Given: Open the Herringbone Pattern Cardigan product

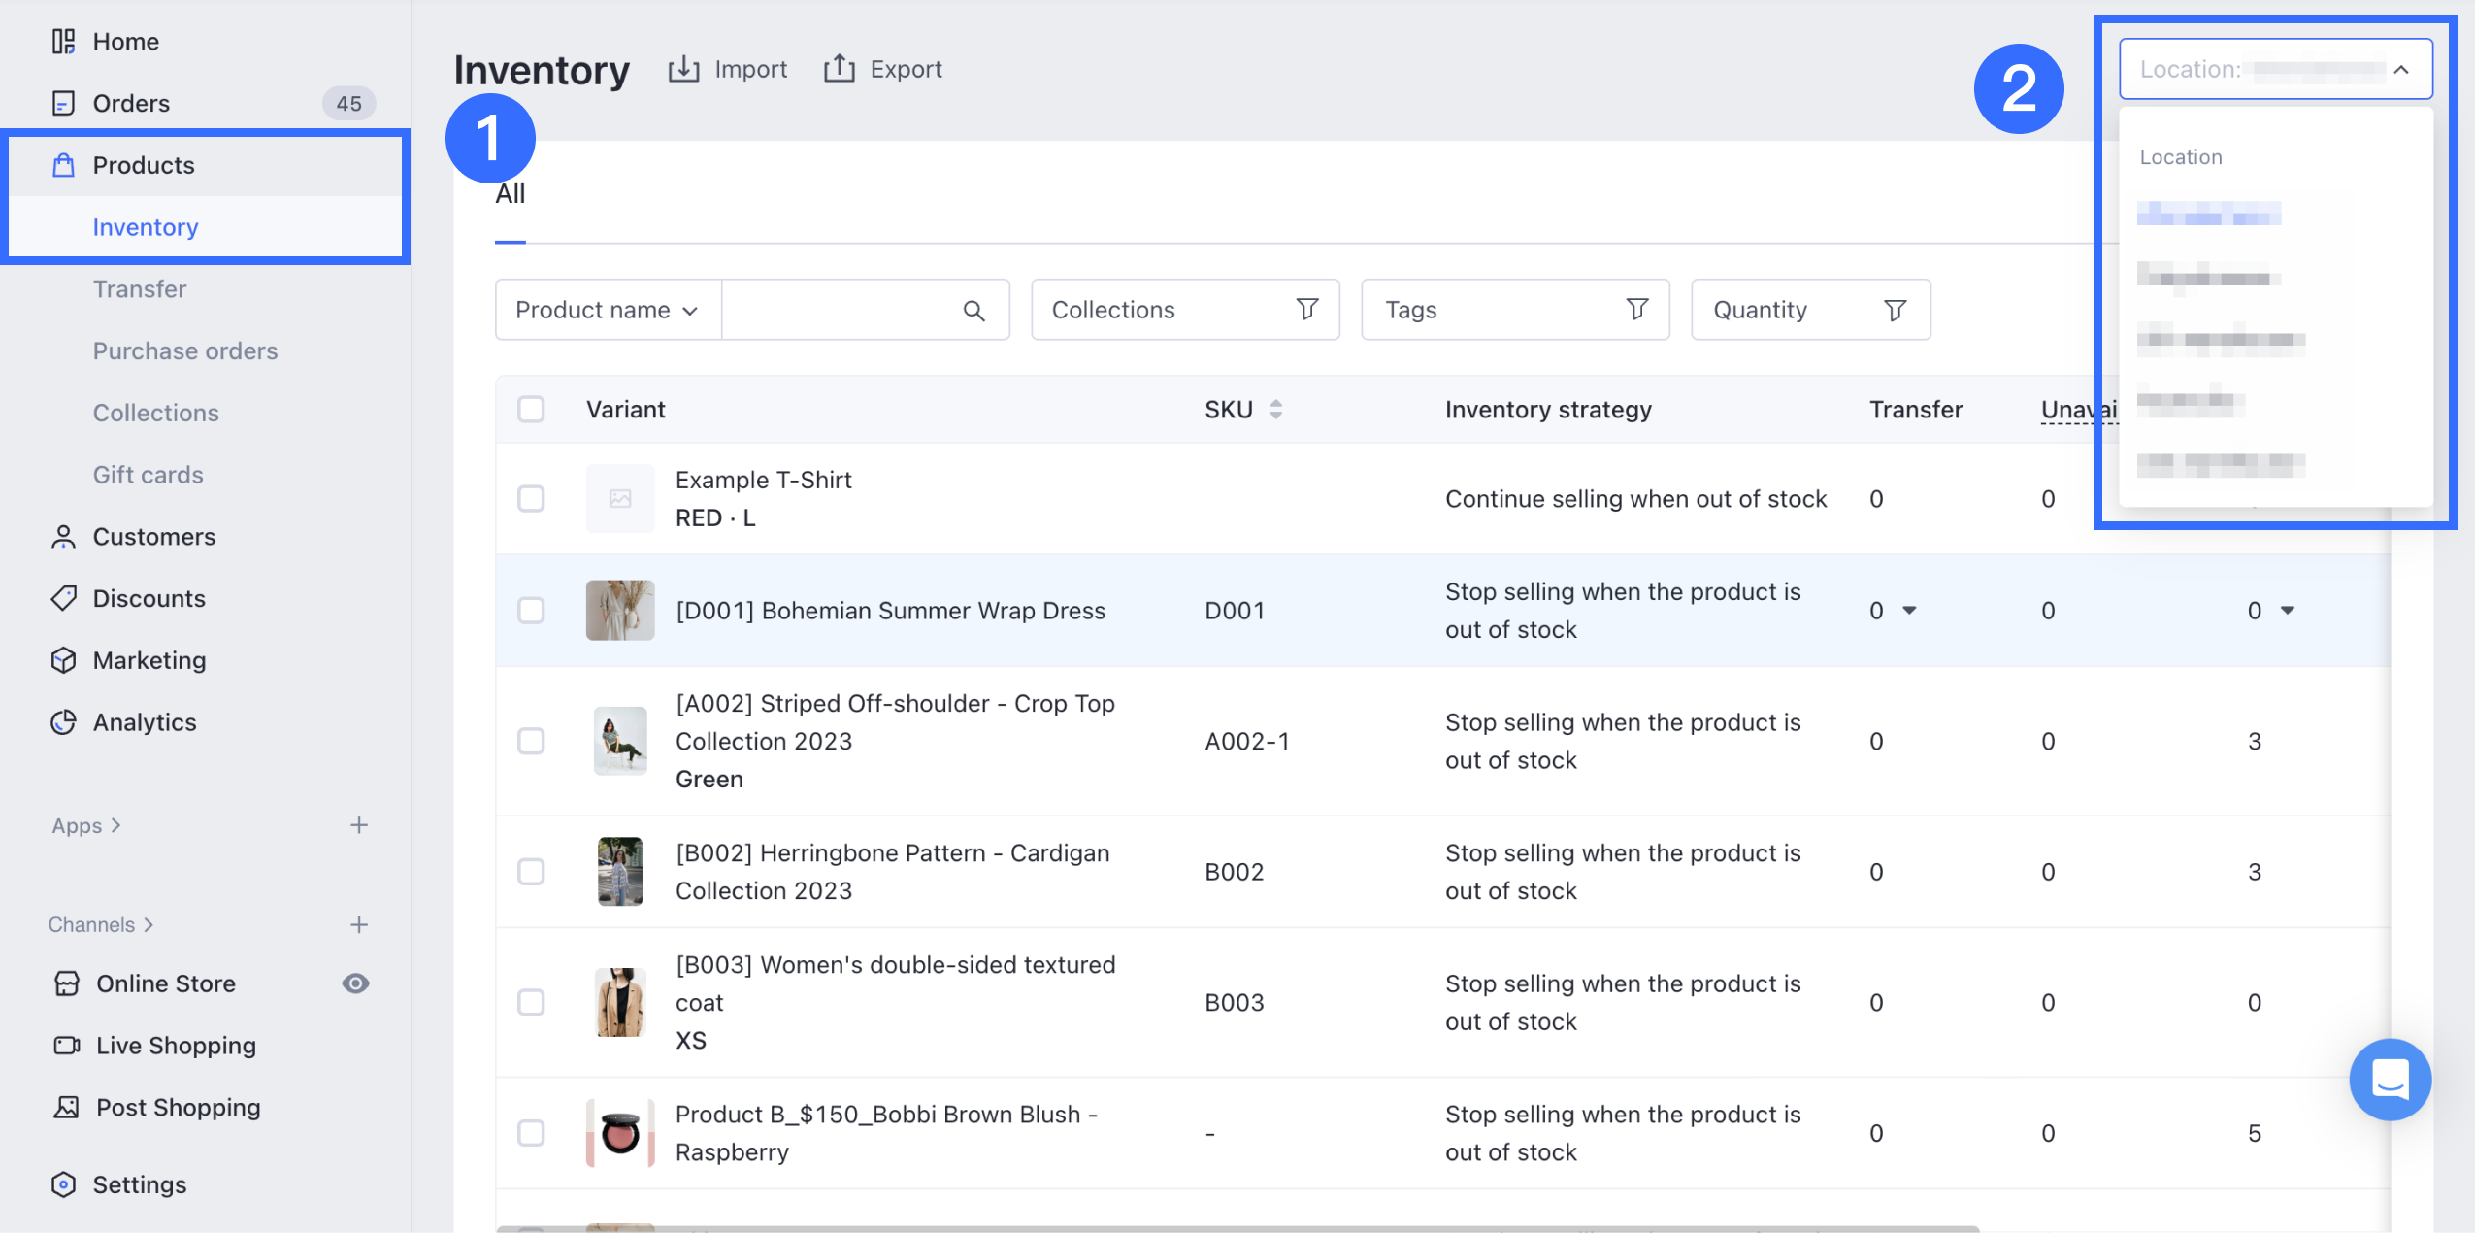Looking at the screenshot, I should (892, 872).
